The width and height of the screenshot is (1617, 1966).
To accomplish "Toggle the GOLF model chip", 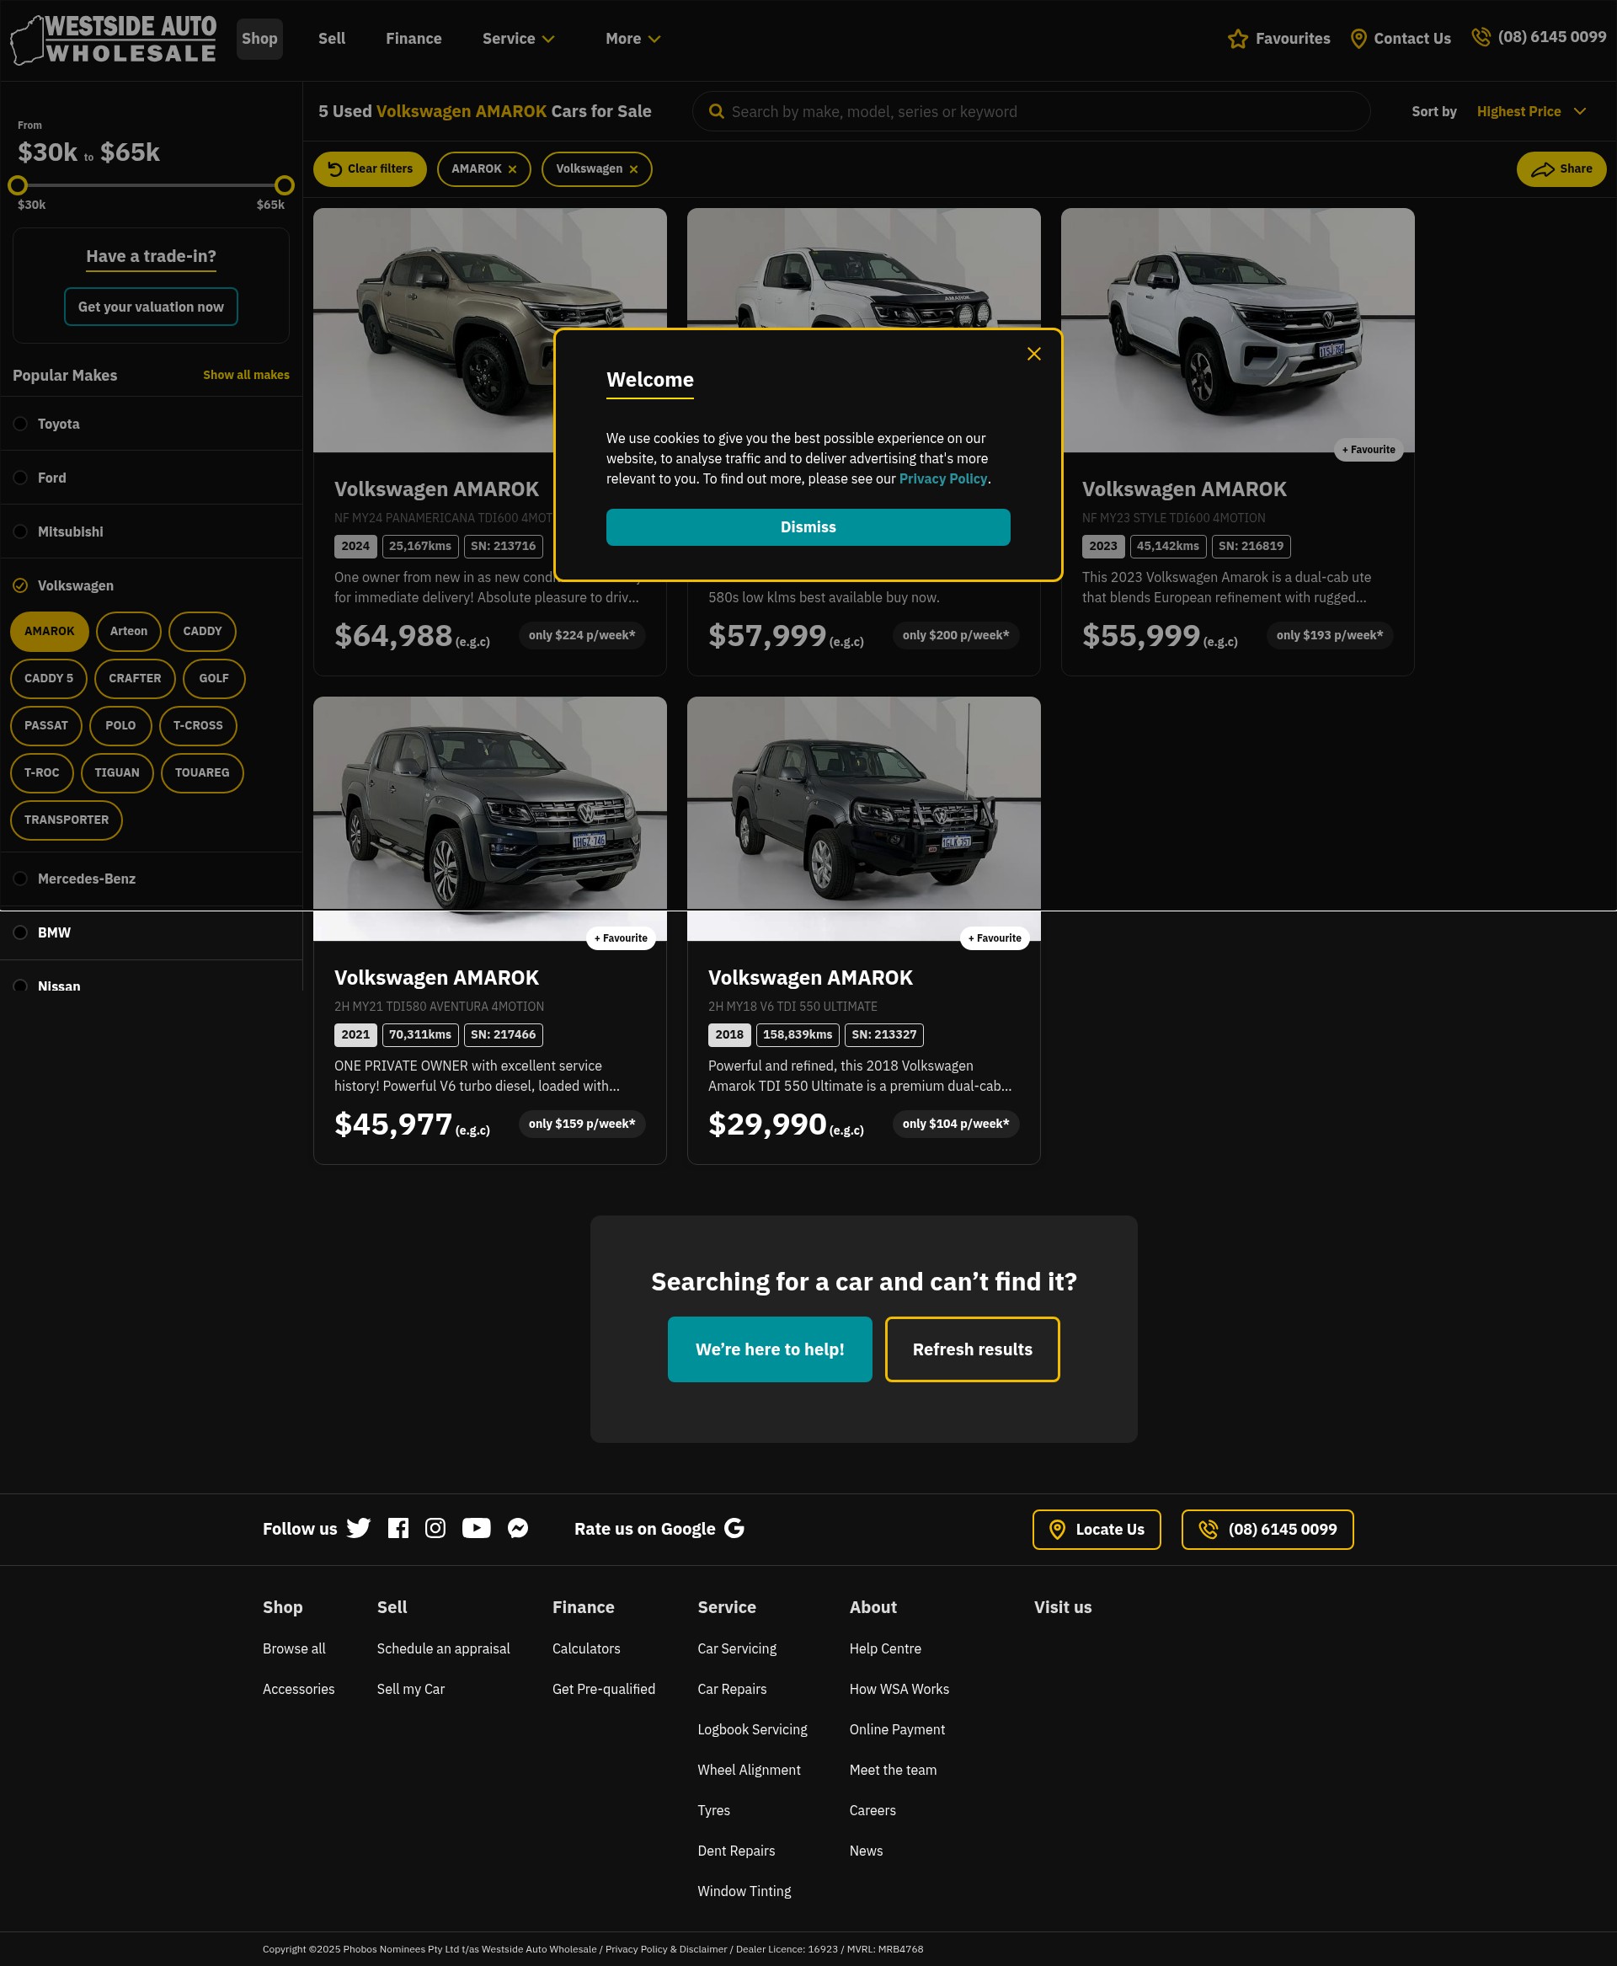I will pyautogui.click(x=214, y=678).
